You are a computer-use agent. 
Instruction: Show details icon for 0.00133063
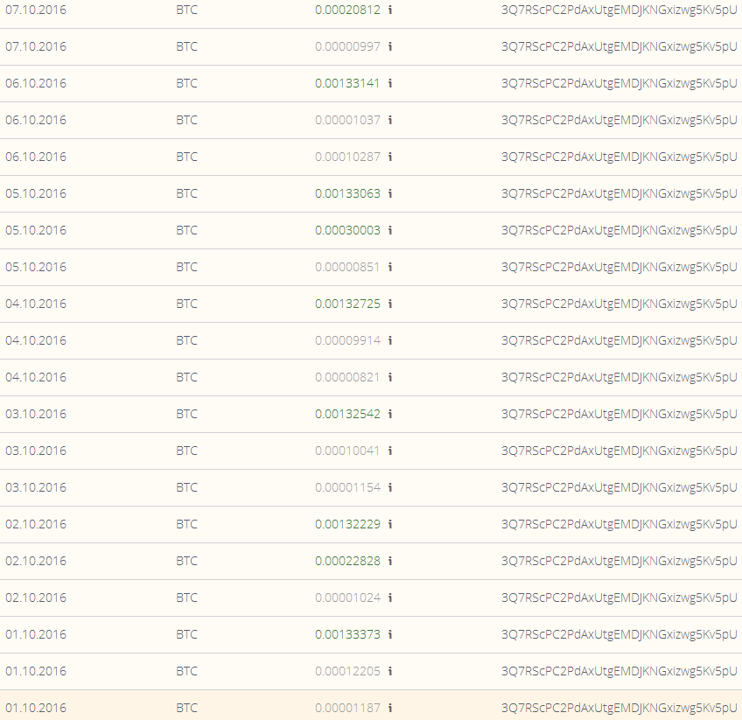click(x=390, y=193)
